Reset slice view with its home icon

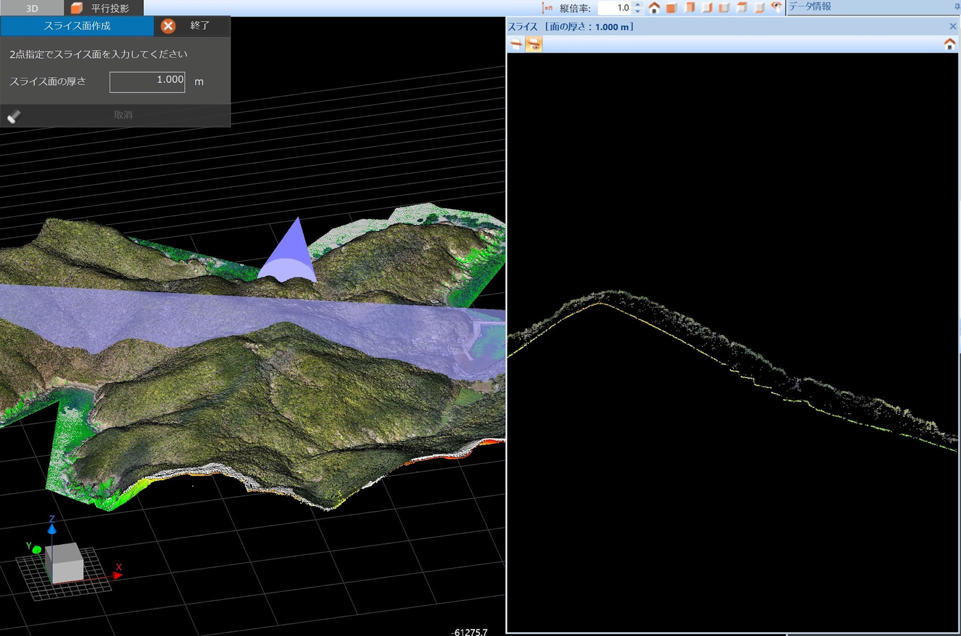point(949,45)
